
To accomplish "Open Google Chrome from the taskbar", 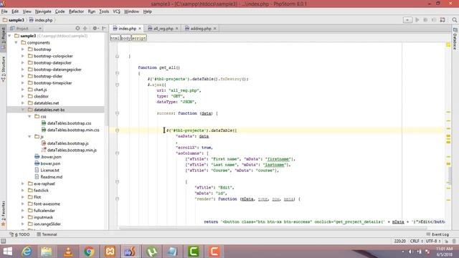I will coord(89,252).
